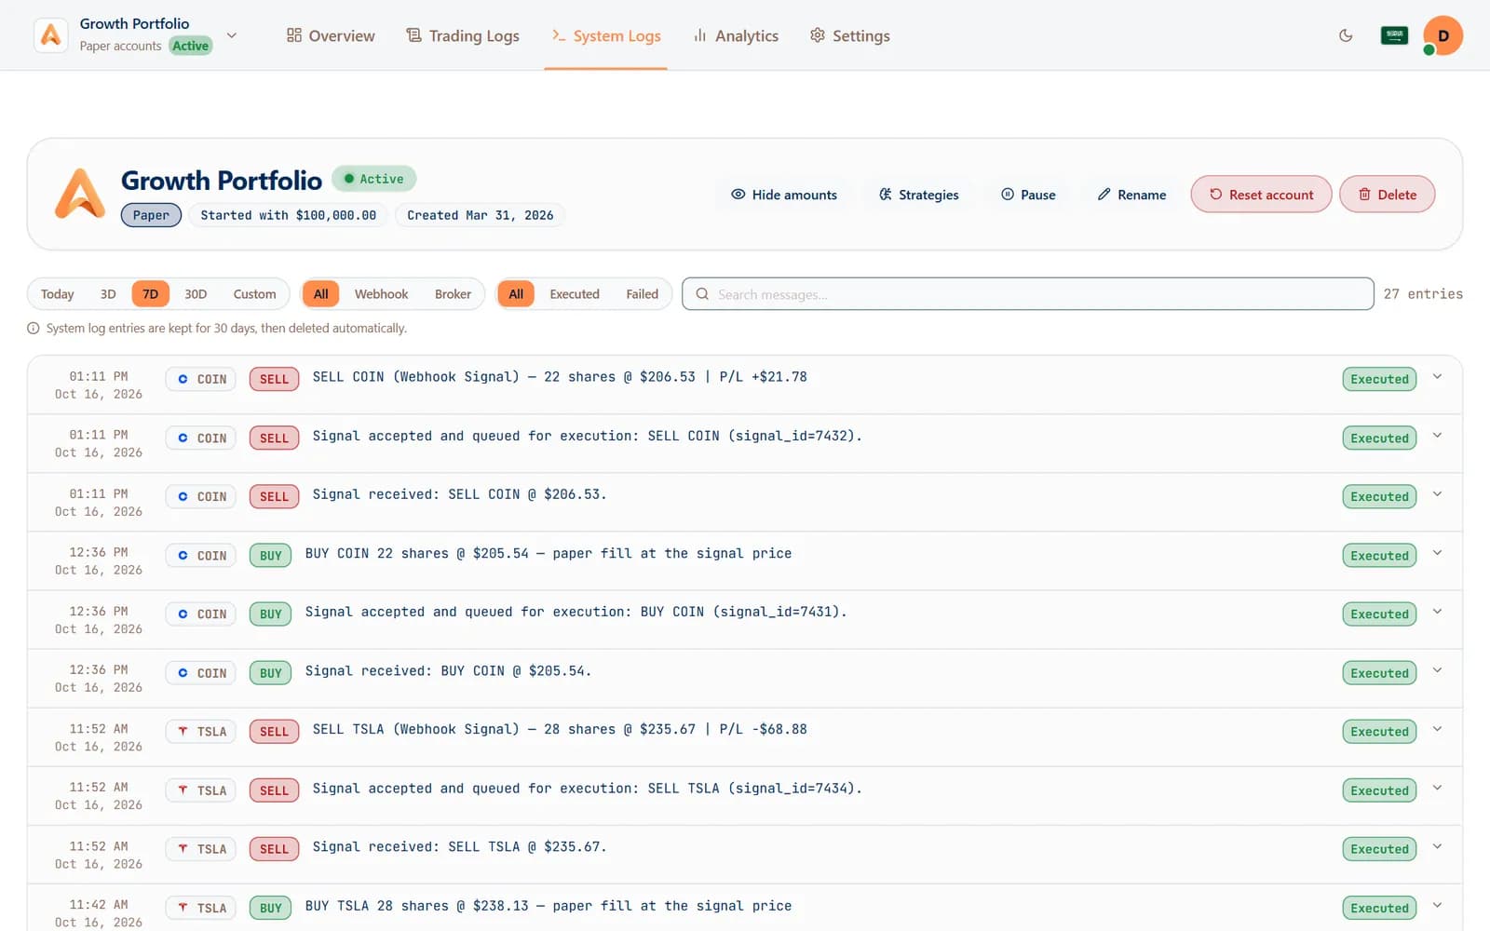Click Reset account button
Image resolution: width=1490 pixels, height=931 pixels.
pos(1261,195)
